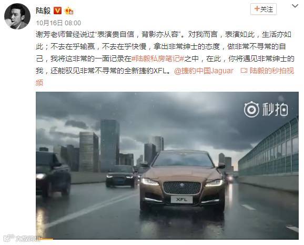Image resolution: width=304 pixels, height=245 pixels.
Task: Click the orange V verification badge
Action: [57, 11]
